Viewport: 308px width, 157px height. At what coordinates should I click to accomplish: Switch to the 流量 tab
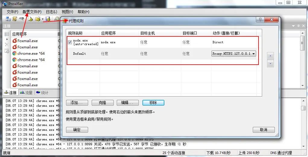click(26, 93)
